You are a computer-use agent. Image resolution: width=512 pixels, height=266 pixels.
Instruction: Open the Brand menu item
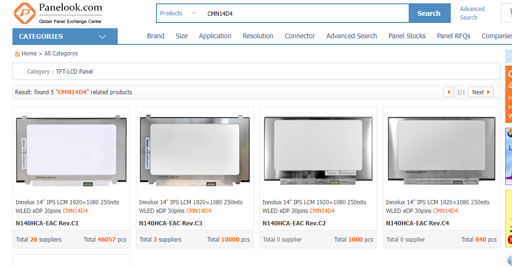point(156,36)
